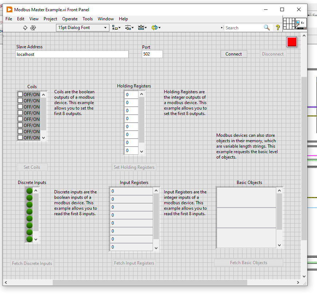The image size is (317, 295).
Task: Open the View menu
Action: click(34, 19)
